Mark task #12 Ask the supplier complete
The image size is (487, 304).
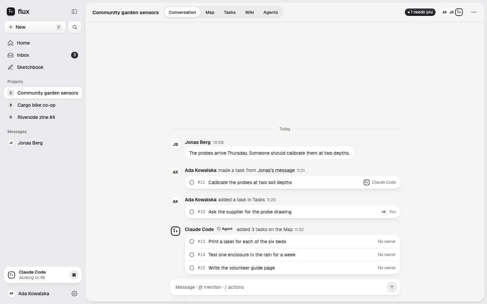point(192,212)
